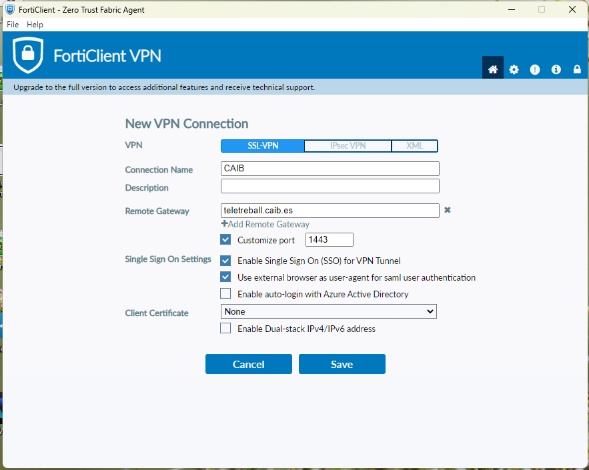
Task: Disable Enable Single Sign On checkbox
Action: point(225,261)
